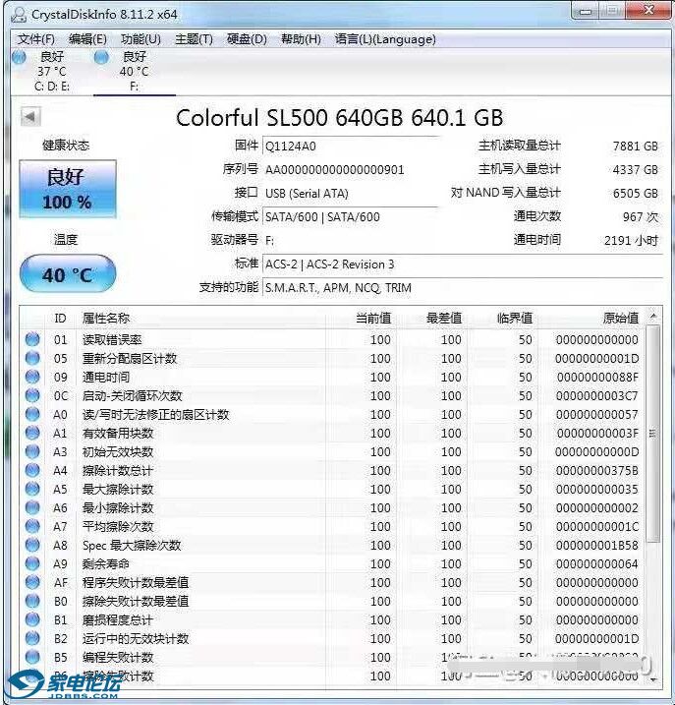Select the 读取错误率 attribute name
The image size is (675, 705).
[x=112, y=340]
